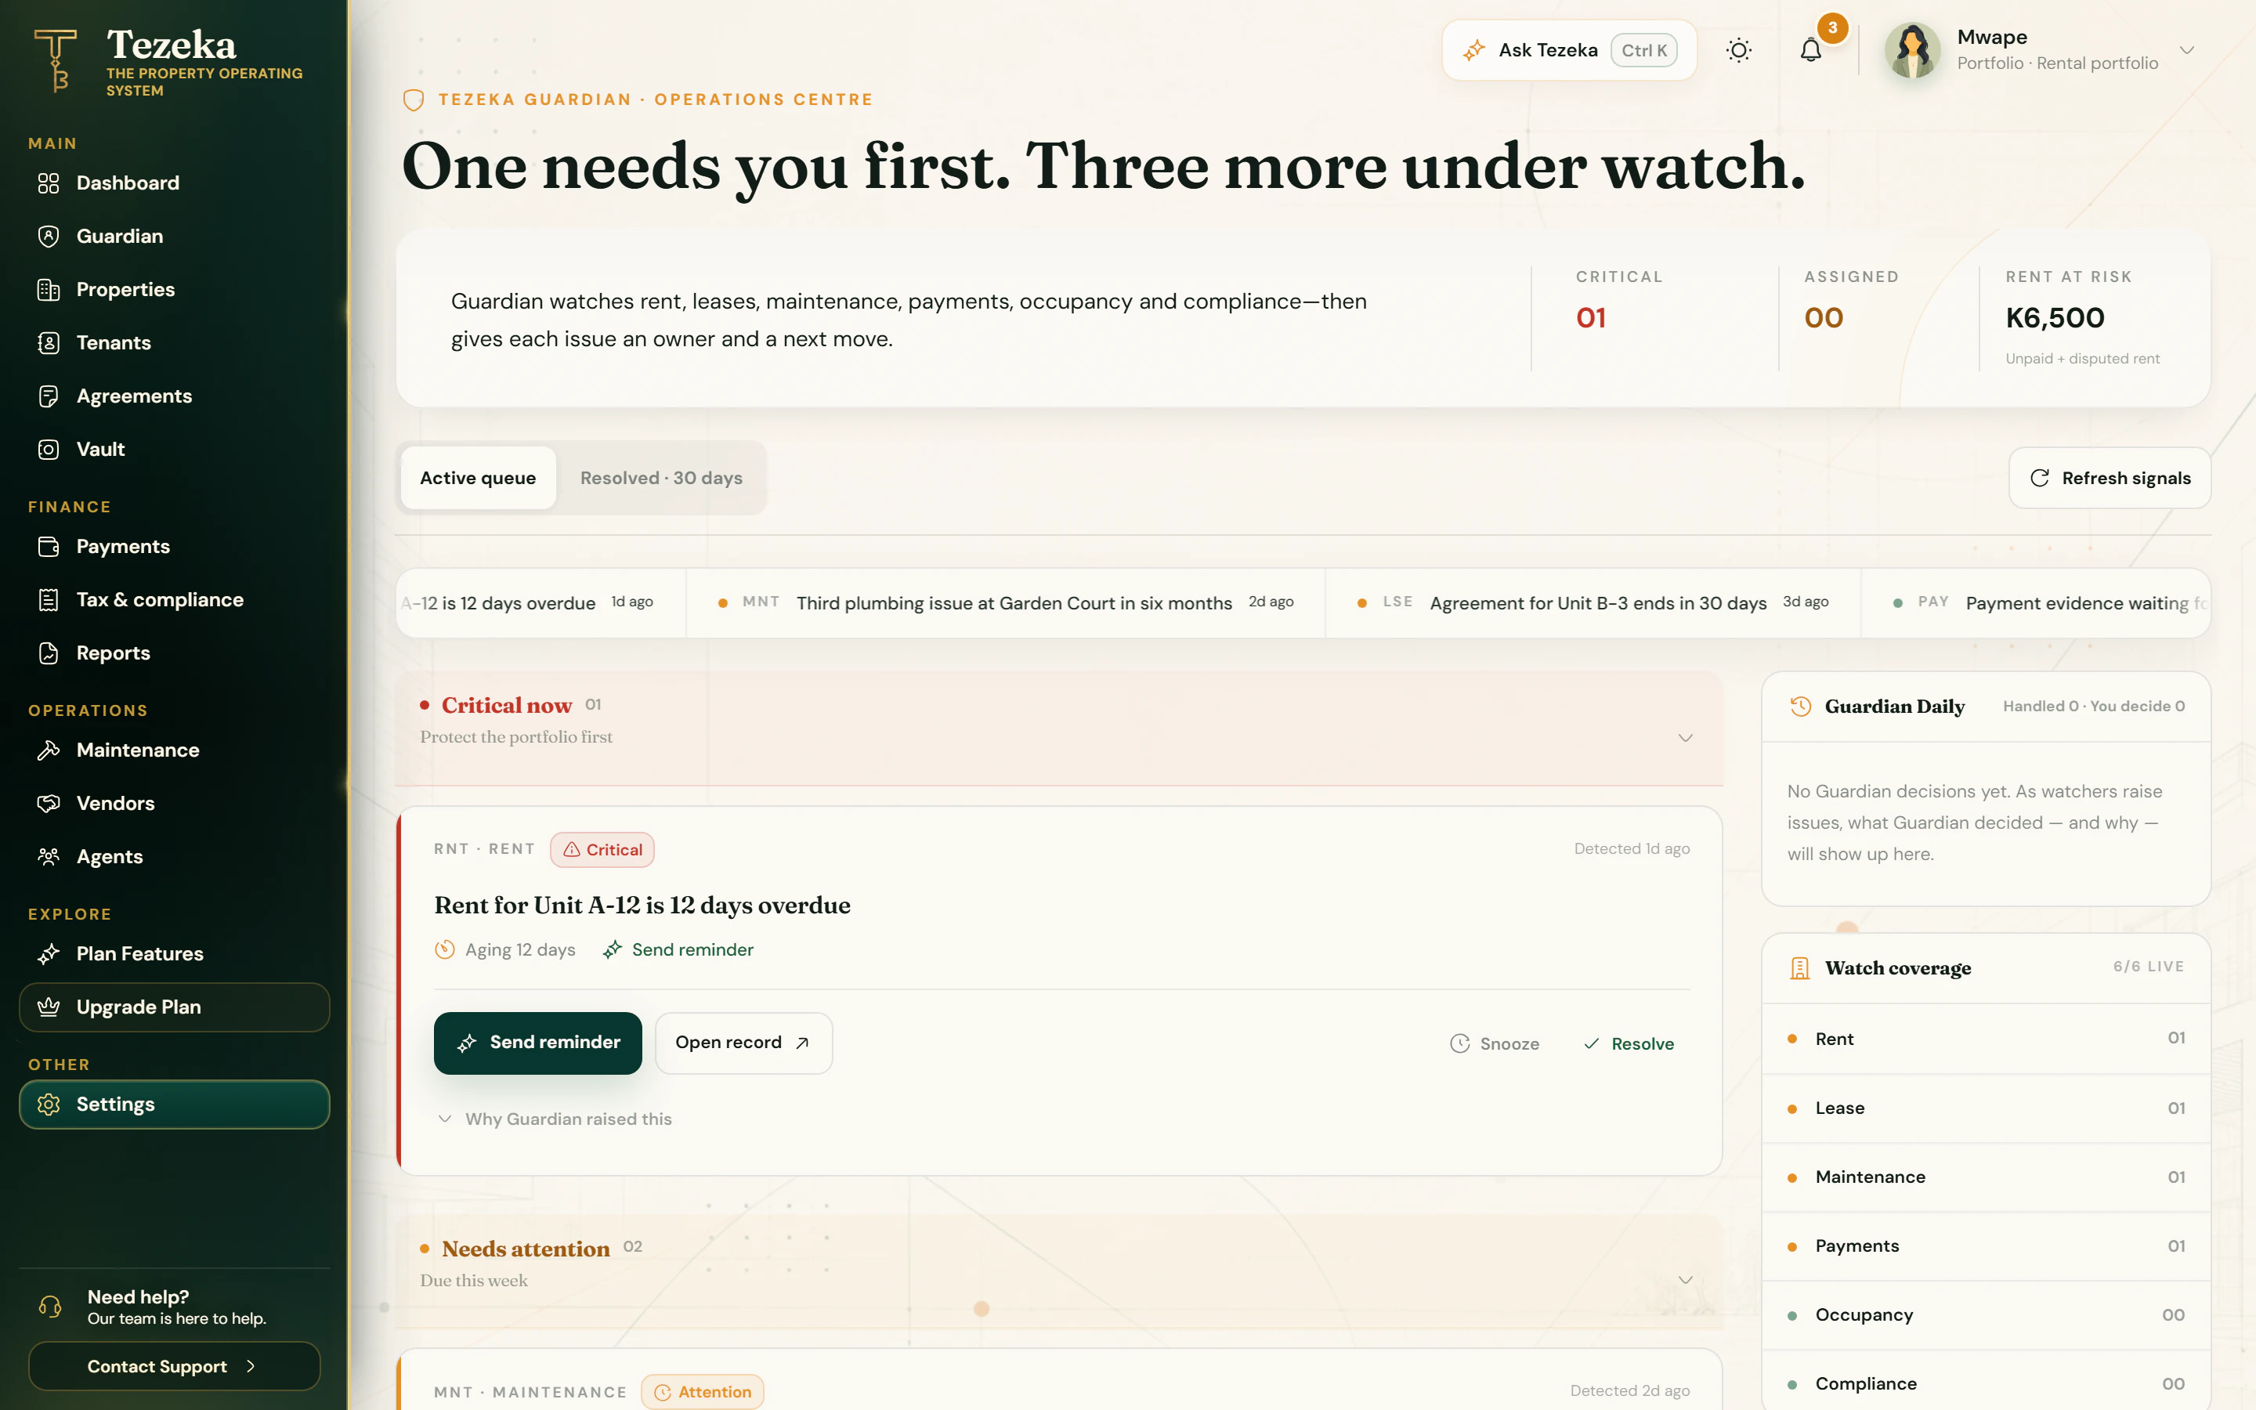
Task: Open Payments under Finance
Action: tap(175, 547)
